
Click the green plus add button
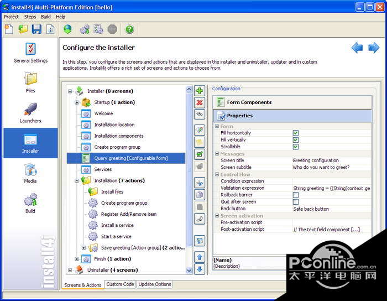[200, 91]
